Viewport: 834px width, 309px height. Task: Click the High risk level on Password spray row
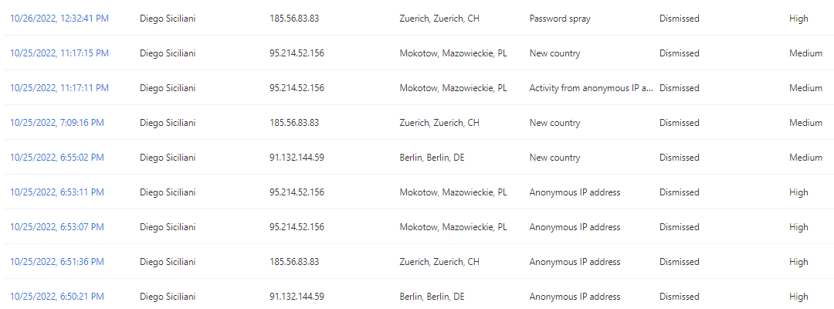(798, 19)
